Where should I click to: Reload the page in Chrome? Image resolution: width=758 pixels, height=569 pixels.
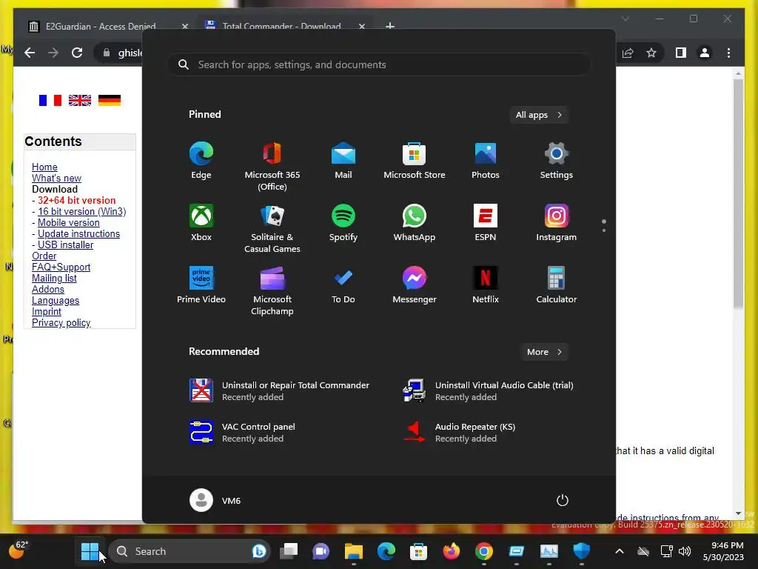(77, 53)
